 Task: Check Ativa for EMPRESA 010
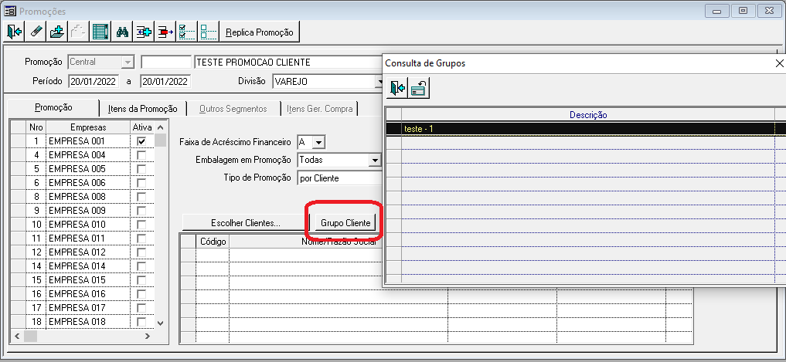141,225
